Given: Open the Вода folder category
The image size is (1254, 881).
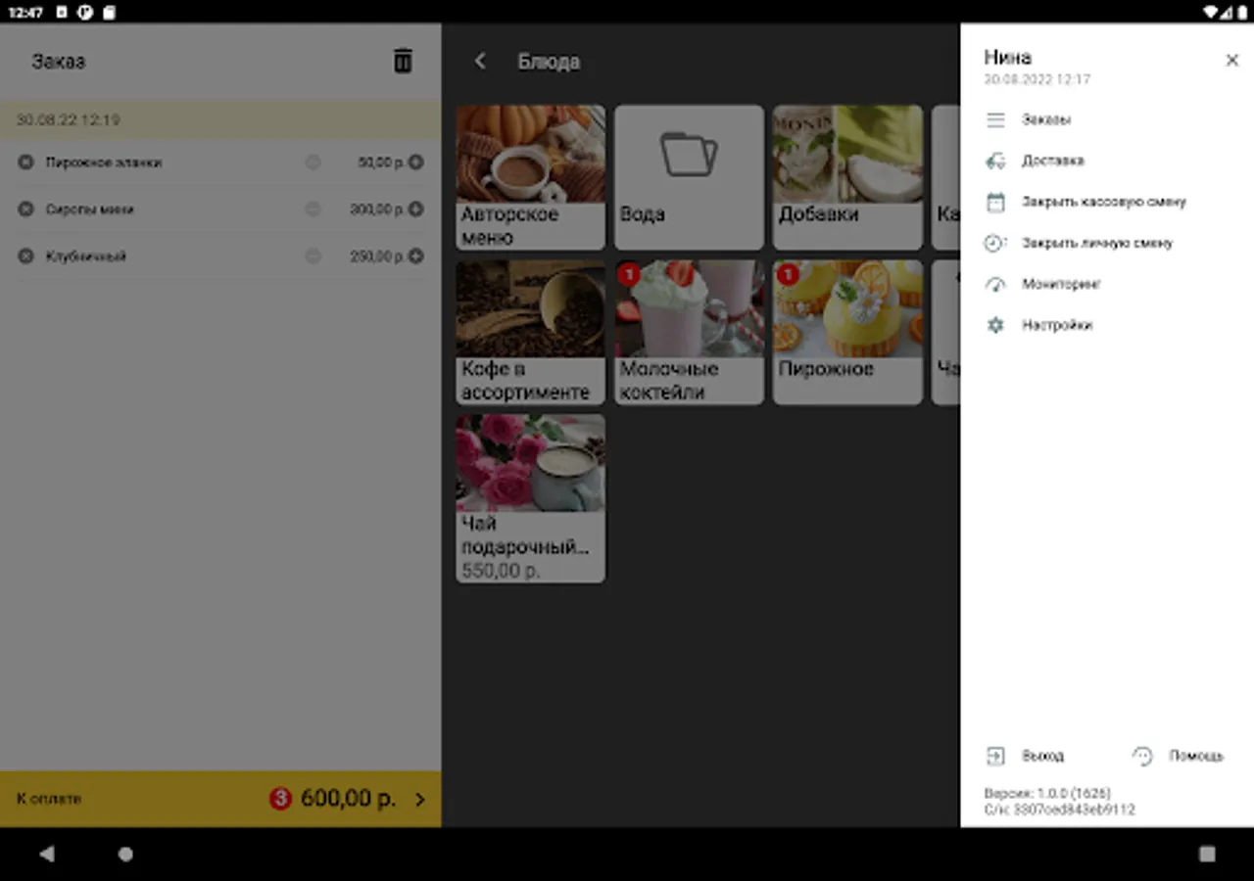Looking at the screenshot, I should click(x=689, y=177).
